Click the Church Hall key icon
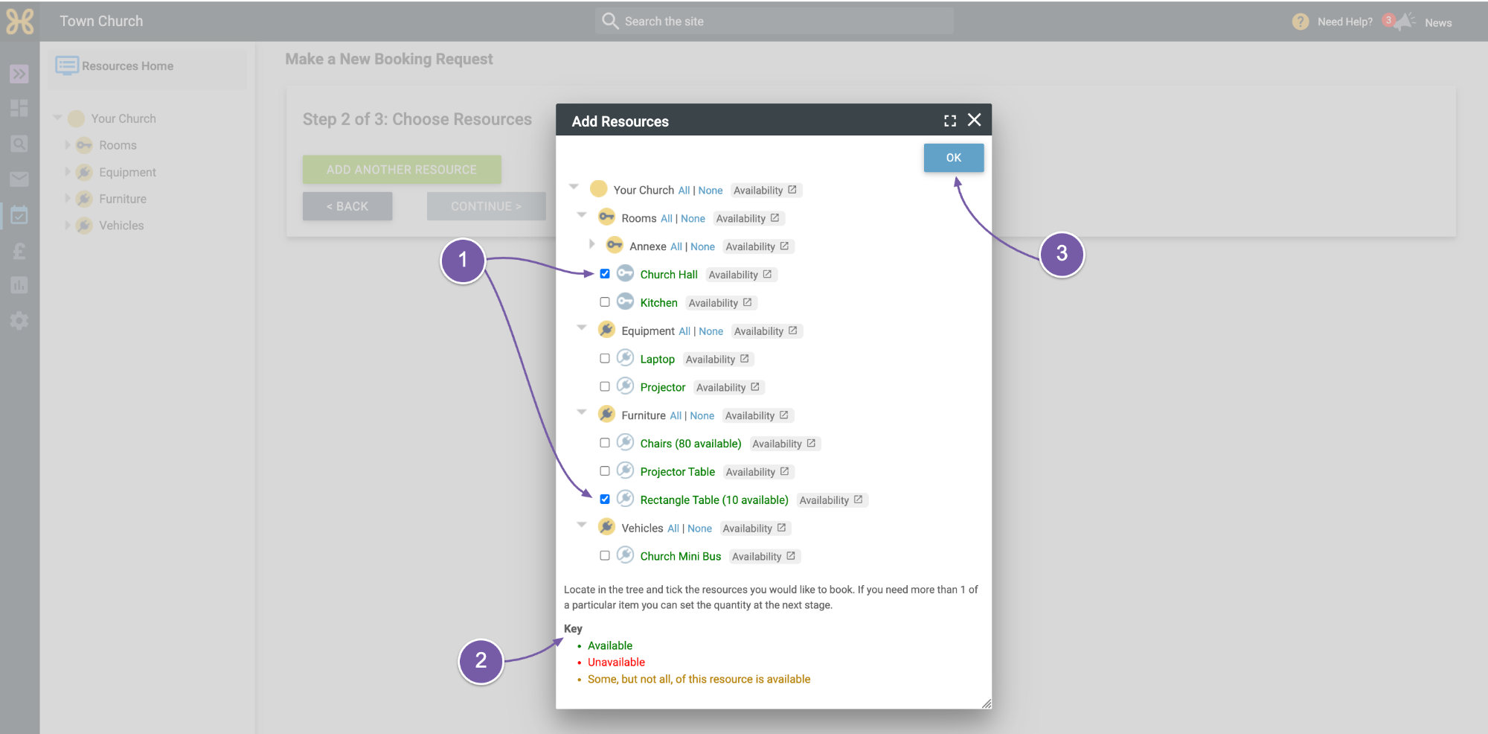This screenshot has height=734, width=1488. click(626, 274)
